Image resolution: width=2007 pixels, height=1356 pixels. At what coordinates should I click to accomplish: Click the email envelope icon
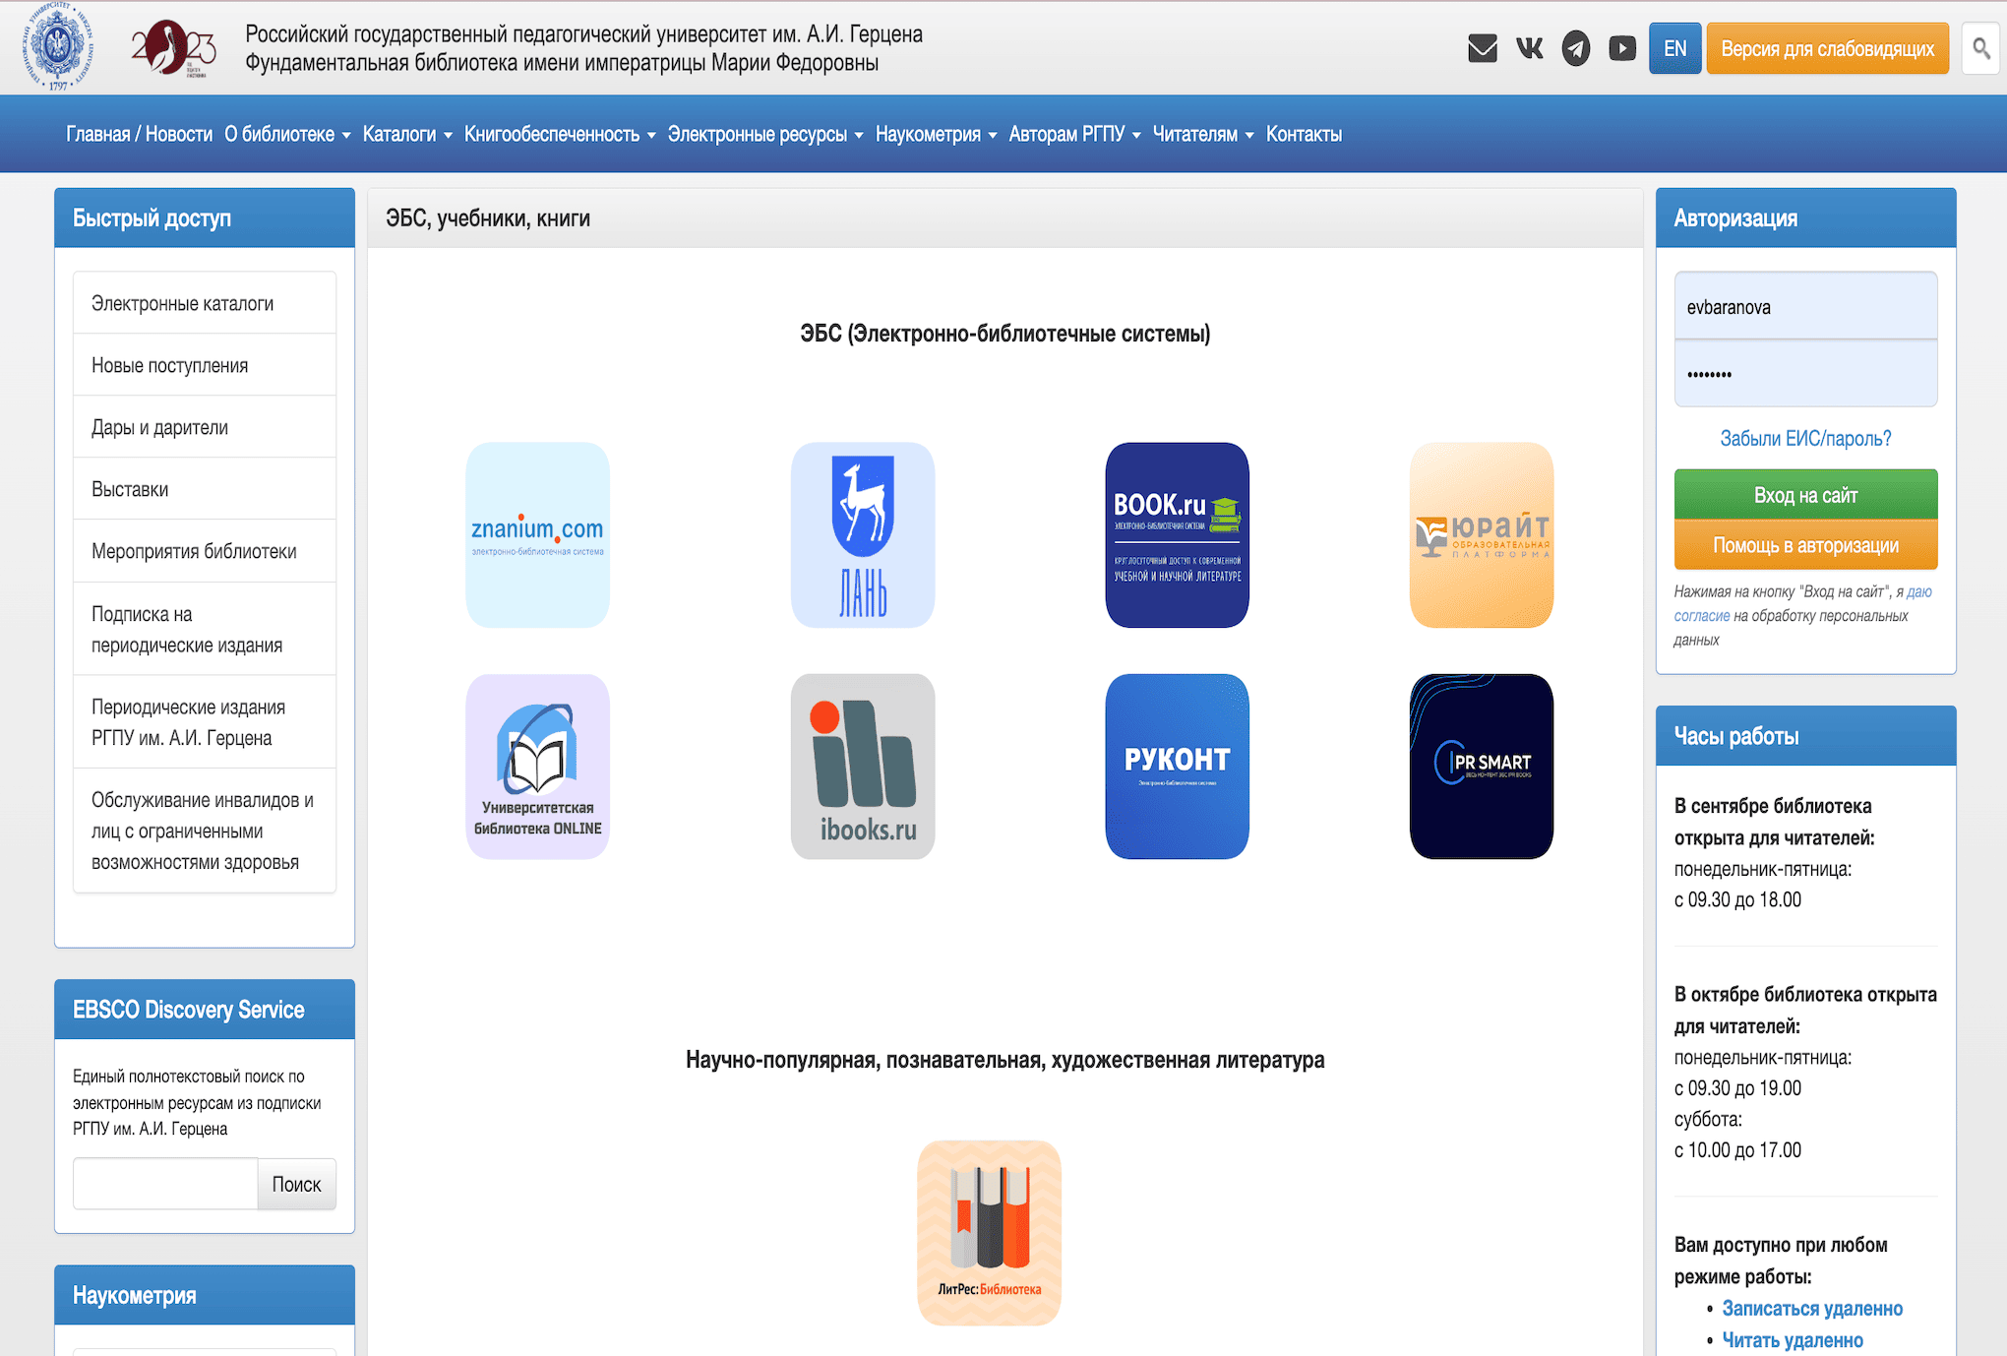tap(1482, 48)
